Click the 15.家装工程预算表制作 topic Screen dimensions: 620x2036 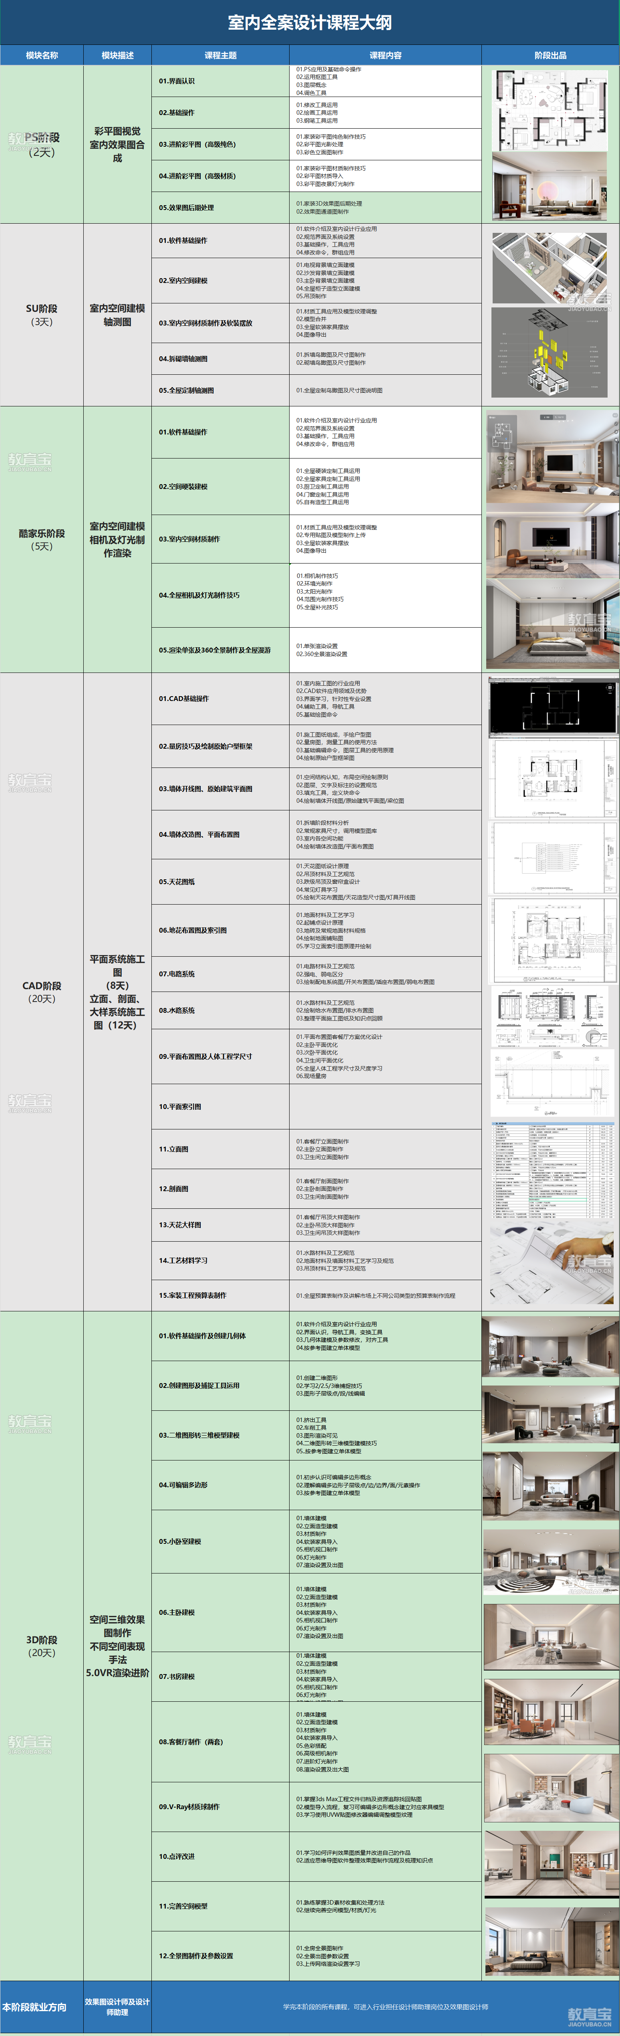click(193, 1295)
